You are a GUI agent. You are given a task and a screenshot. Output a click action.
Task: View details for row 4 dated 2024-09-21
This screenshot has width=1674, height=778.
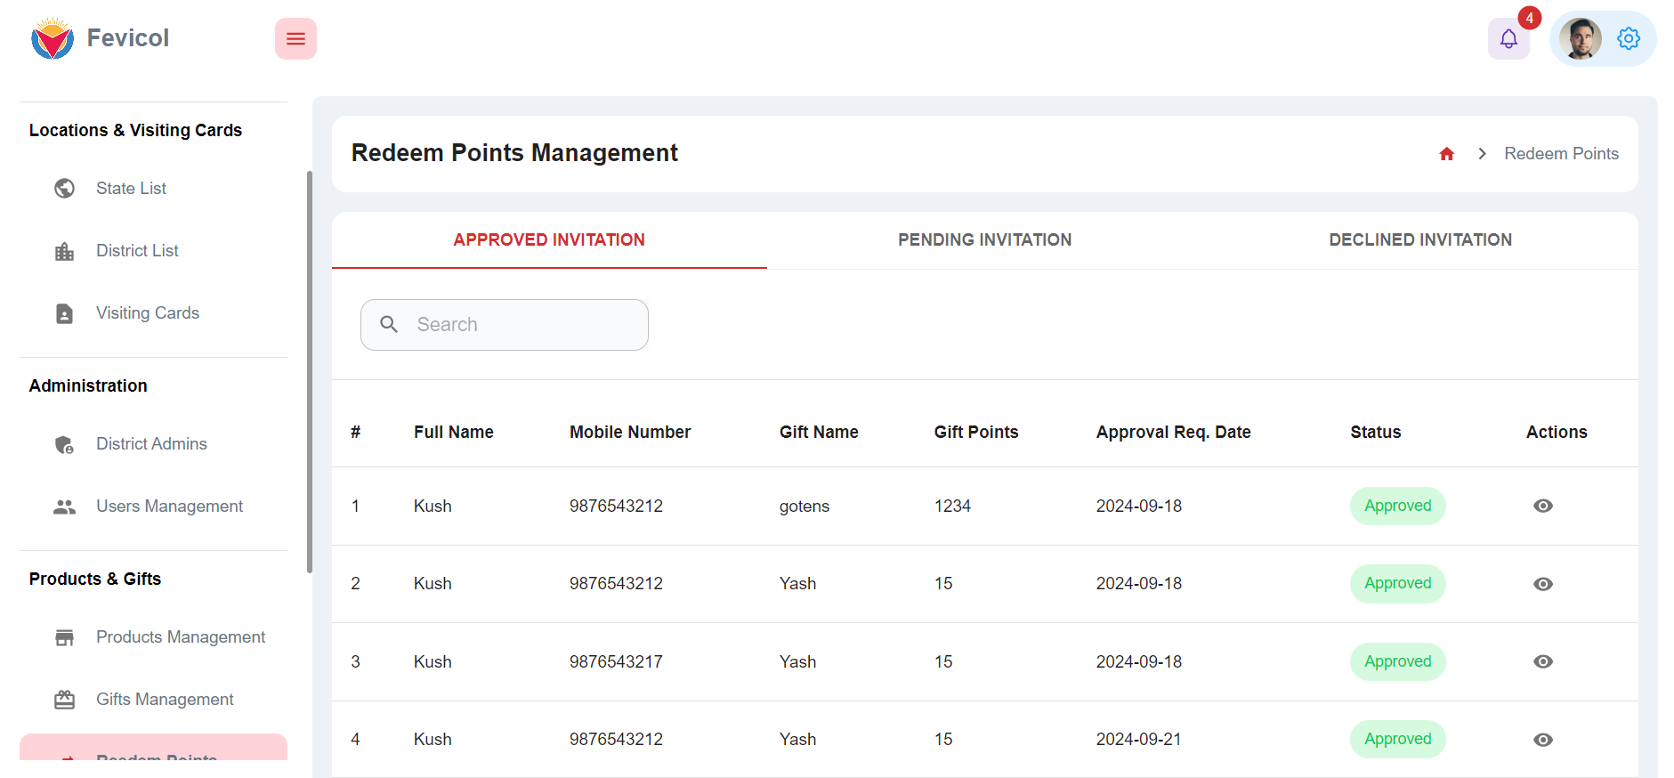(x=1543, y=740)
